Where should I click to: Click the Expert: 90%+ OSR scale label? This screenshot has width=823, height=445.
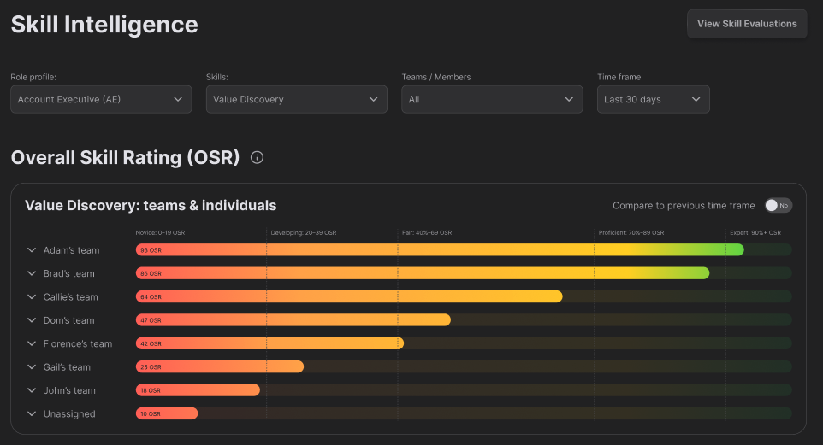click(x=755, y=232)
